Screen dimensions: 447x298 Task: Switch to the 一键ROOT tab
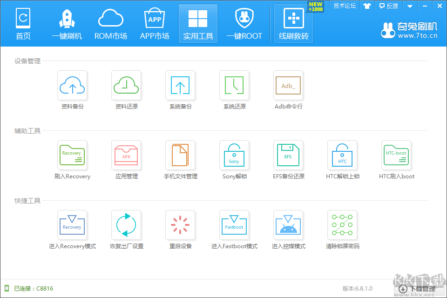[244, 24]
